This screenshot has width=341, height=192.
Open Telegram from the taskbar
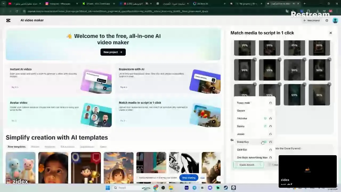click(194, 188)
